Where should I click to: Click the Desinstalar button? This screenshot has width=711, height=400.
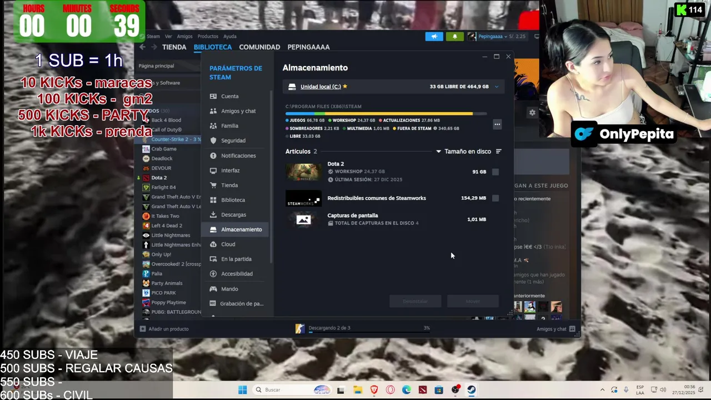coord(415,301)
